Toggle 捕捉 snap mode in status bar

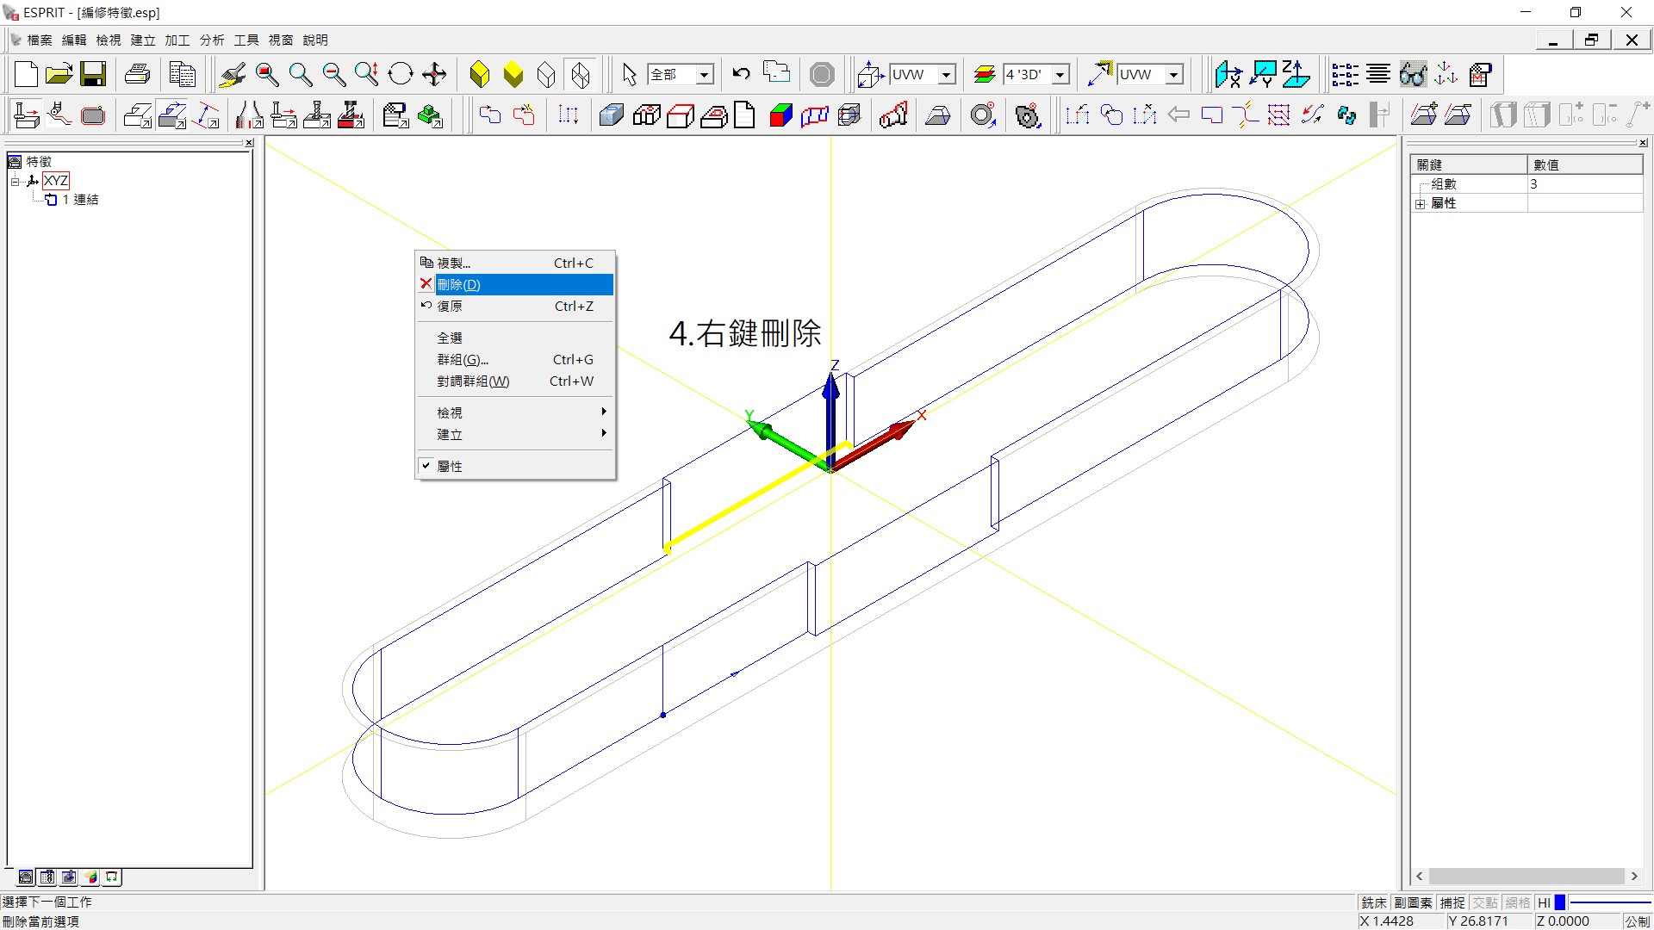tap(1452, 902)
